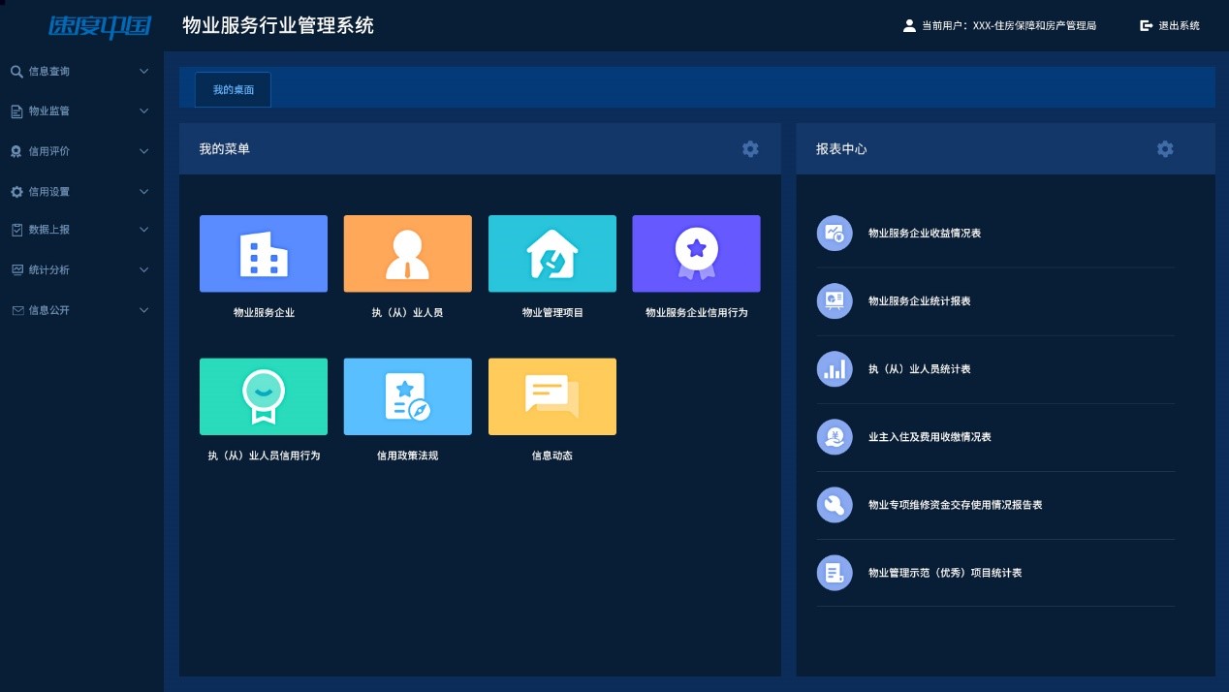Click 退出系统 to log out
The width and height of the screenshot is (1229, 692).
tap(1170, 26)
